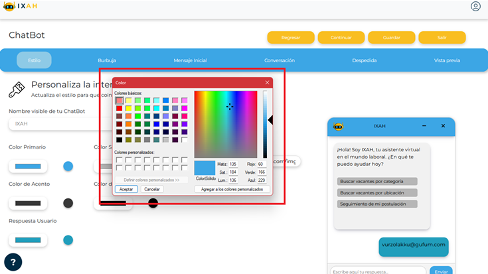Click the Color Primario round blue circle
Viewport: 488px width, 274px height.
(68, 167)
